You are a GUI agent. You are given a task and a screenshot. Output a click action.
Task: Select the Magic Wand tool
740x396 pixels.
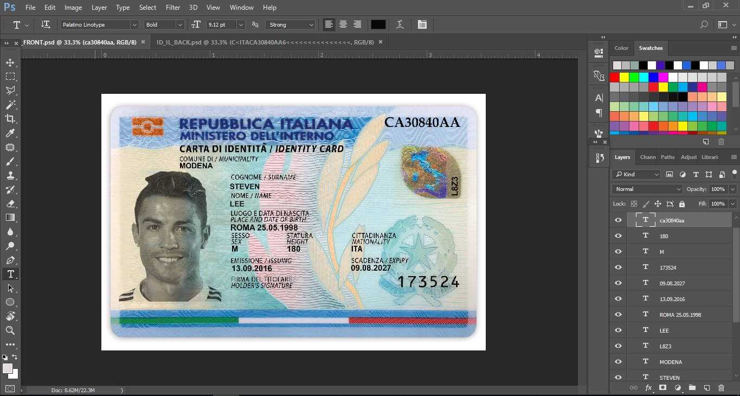coord(10,105)
